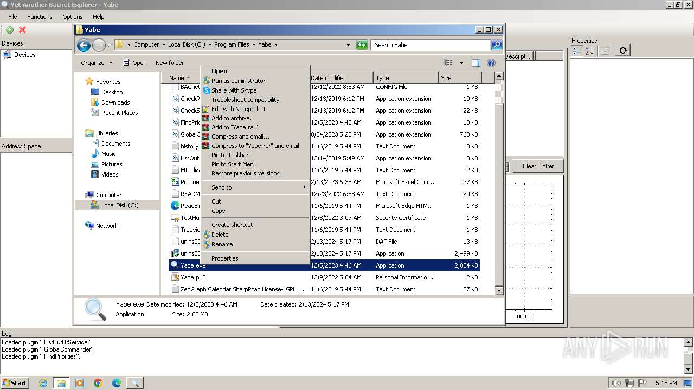Click the Edge icon of the ReadSi file

click(175, 206)
